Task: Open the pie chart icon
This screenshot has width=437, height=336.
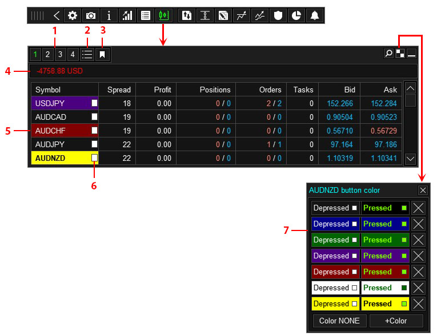Action: tap(296, 15)
